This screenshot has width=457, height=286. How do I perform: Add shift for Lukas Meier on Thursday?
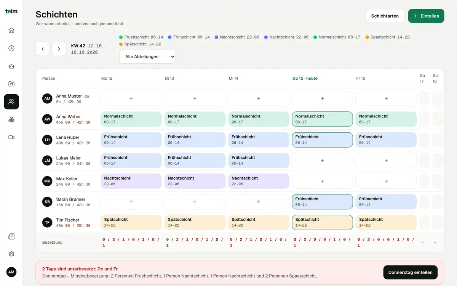322,161
